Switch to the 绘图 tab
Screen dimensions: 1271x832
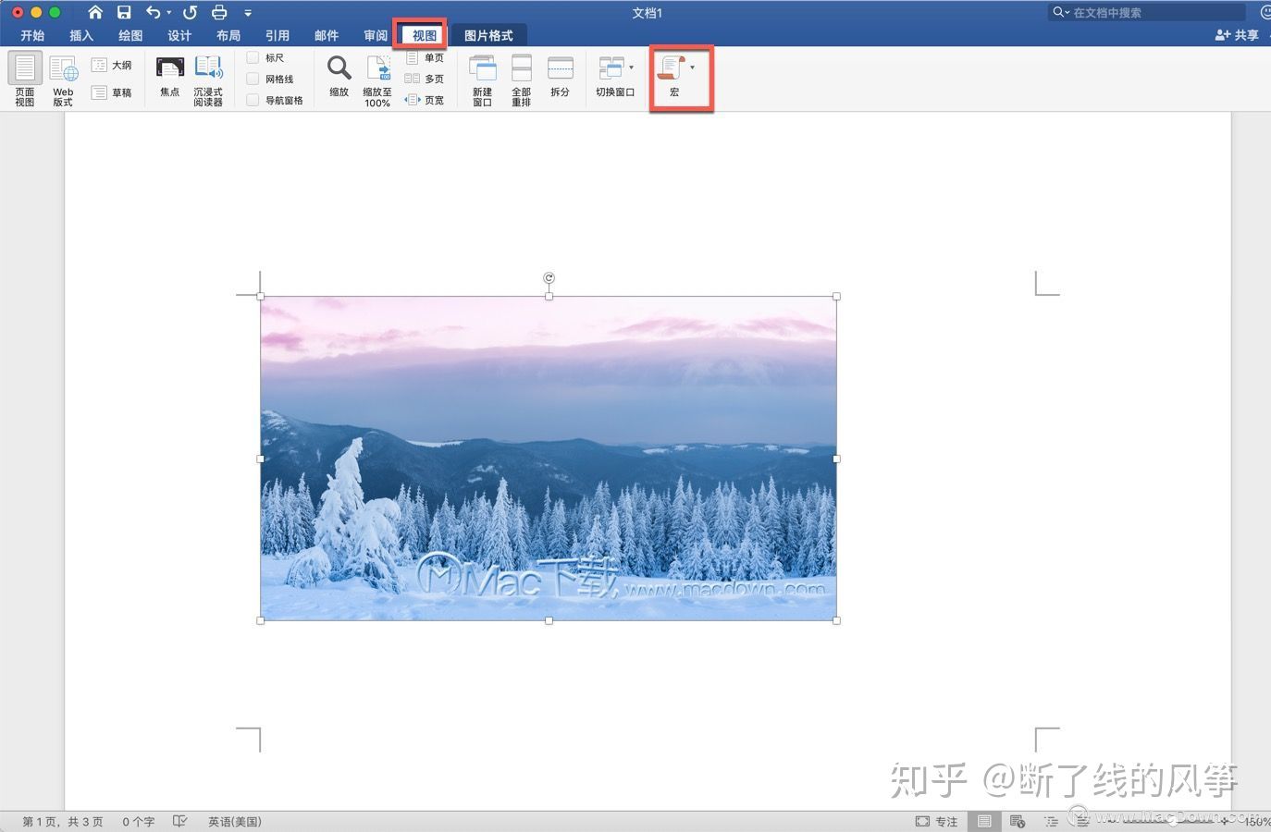pyautogui.click(x=130, y=35)
